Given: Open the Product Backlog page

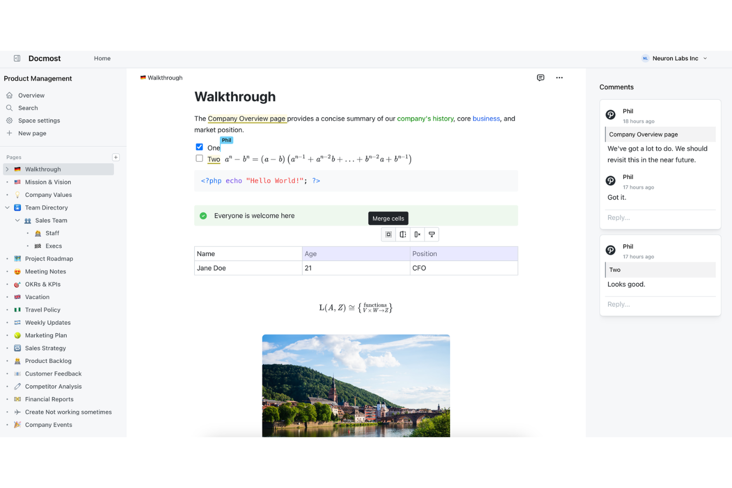Looking at the screenshot, I should [48, 361].
